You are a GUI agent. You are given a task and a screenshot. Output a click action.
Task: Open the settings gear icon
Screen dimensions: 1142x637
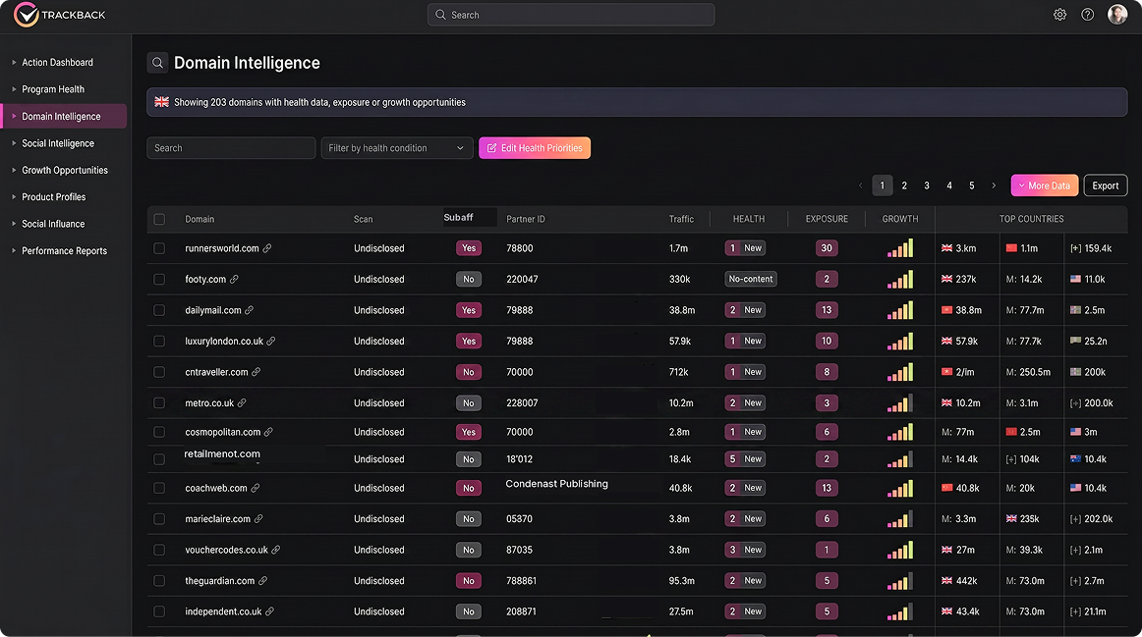[x=1059, y=15]
